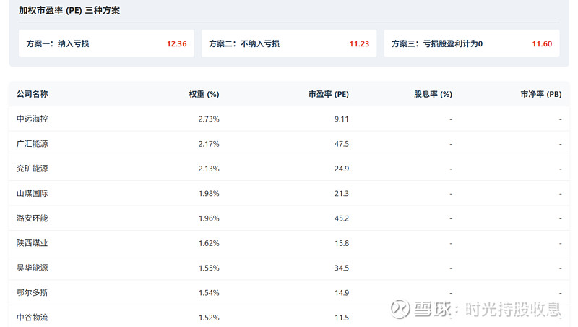Open the 昊华能源 company row

[x=290, y=268]
